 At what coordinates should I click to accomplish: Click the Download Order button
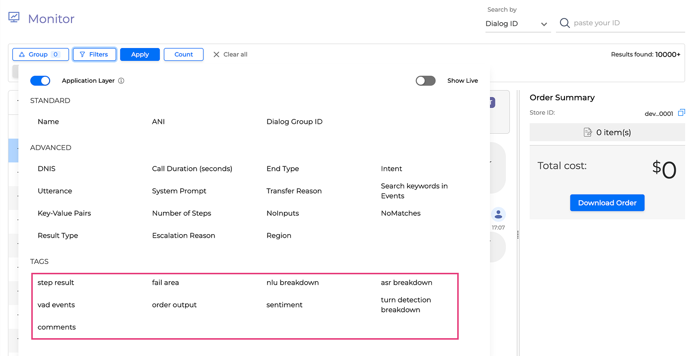(x=607, y=203)
